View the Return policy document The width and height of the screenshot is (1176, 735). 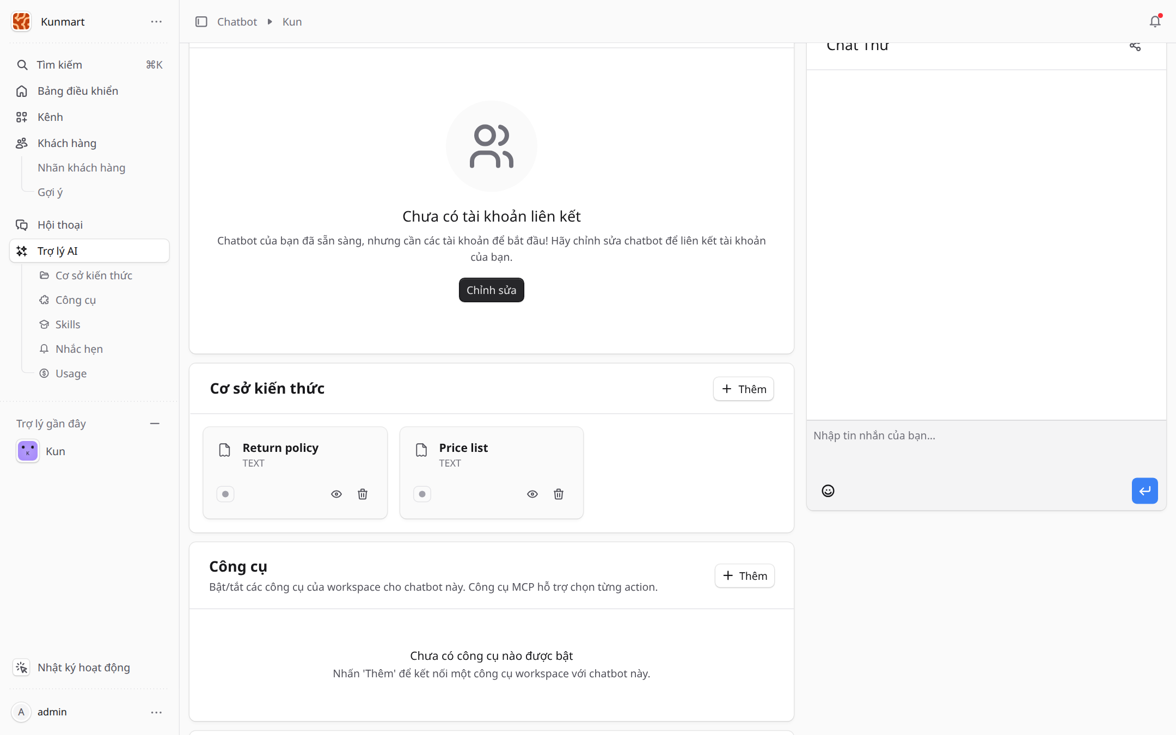(336, 494)
